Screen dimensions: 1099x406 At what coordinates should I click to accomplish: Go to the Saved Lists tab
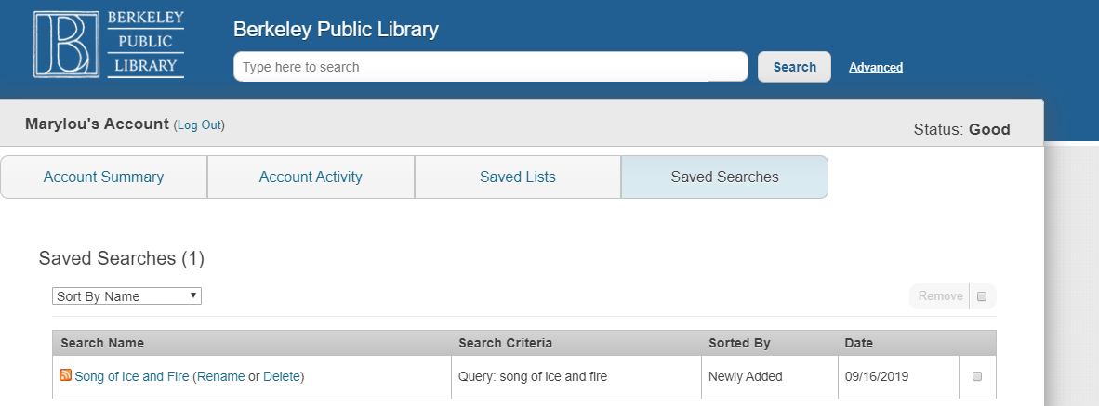point(518,177)
